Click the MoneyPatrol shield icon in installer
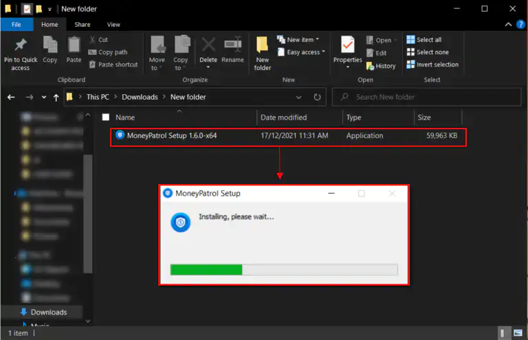The width and height of the screenshot is (528, 340). (180, 222)
